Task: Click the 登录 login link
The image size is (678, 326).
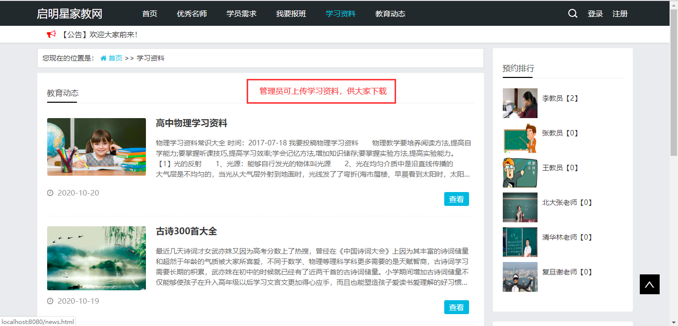Action: (x=595, y=14)
